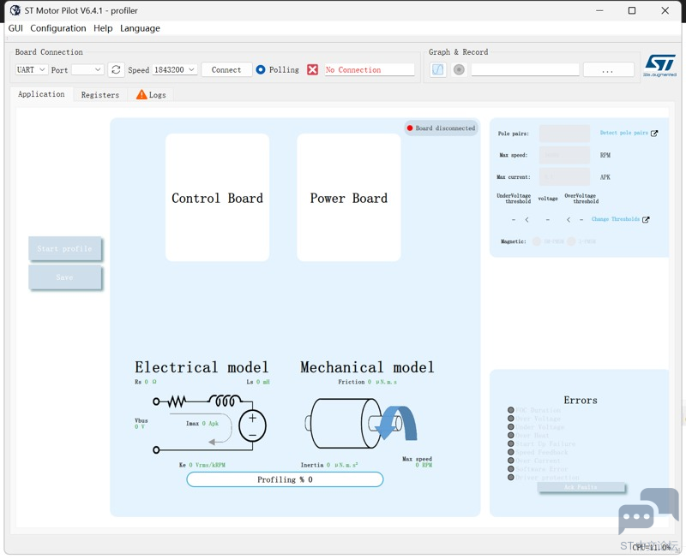The width and height of the screenshot is (686, 559).
Task: Click the Under Voltage error indicator
Action: [510, 426]
